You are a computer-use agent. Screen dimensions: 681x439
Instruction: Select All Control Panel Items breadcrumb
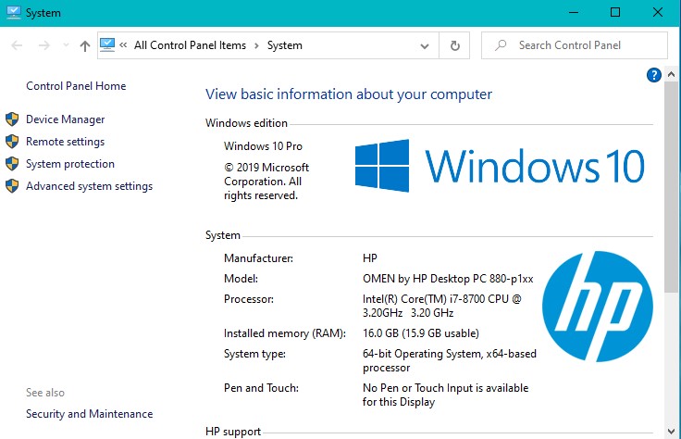190,45
